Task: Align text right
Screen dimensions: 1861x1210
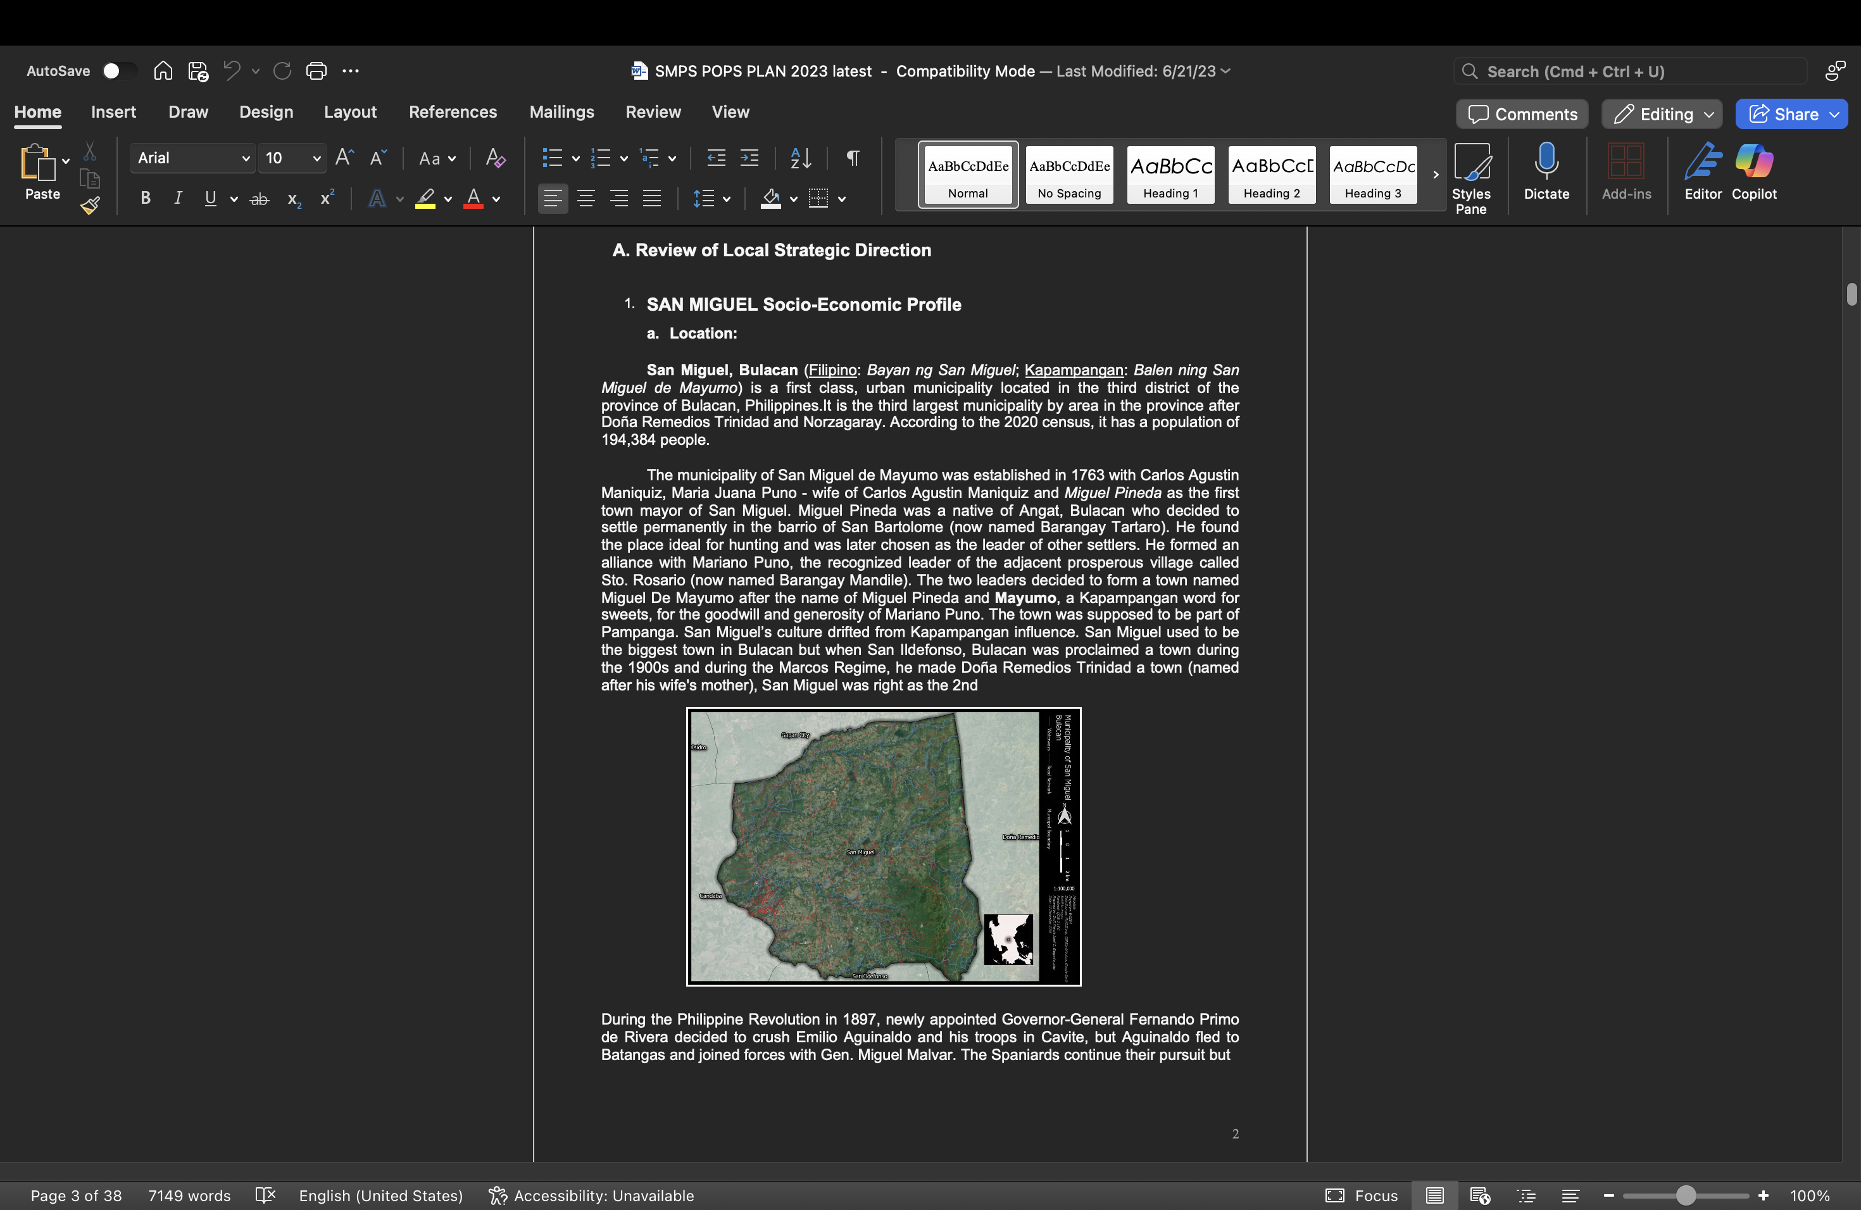Action: 618,199
